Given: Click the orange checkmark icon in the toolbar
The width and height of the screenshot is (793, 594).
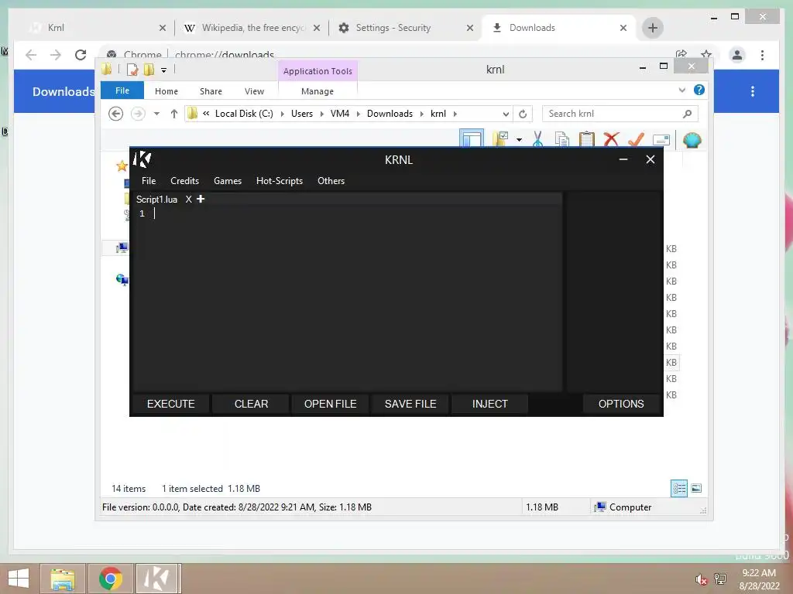Looking at the screenshot, I should click(636, 139).
